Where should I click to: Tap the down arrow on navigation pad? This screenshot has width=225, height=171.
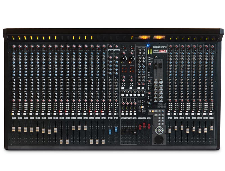pyautogui.click(x=159, y=134)
